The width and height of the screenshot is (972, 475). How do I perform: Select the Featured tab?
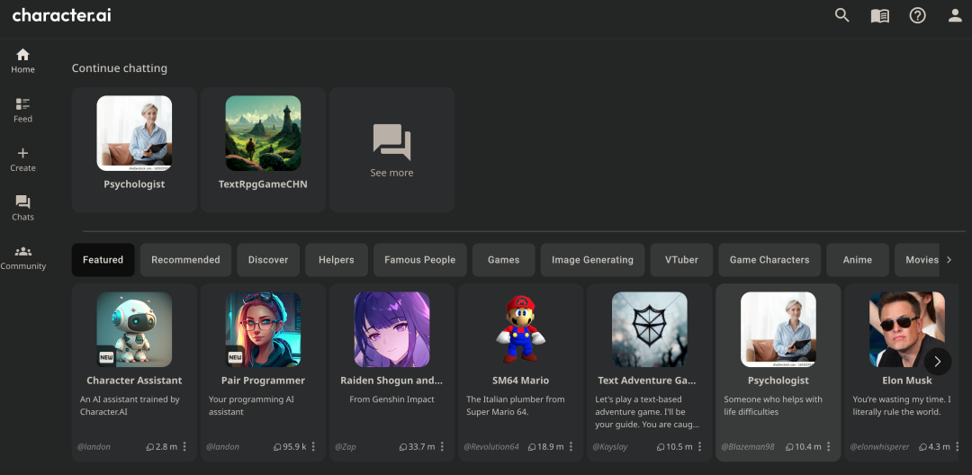tap(103, 259)
